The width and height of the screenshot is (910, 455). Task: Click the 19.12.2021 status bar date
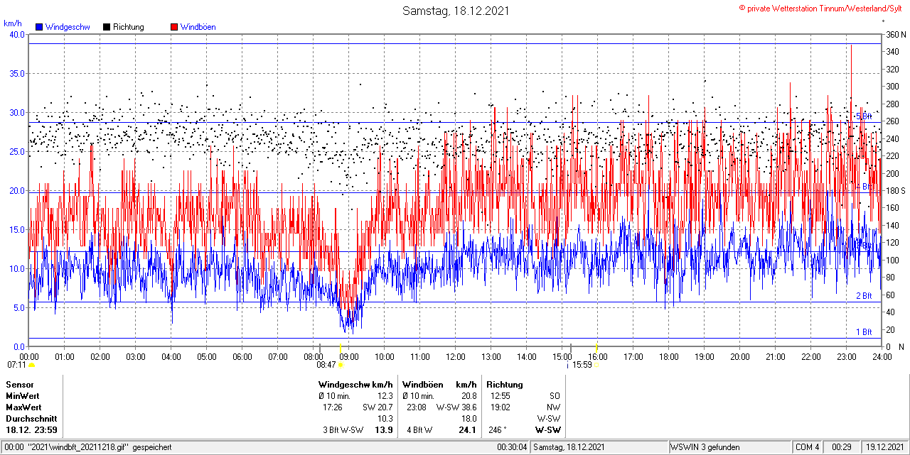coord(884,447)
